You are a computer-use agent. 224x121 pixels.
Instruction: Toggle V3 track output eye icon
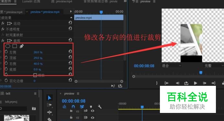coord(93,111)
